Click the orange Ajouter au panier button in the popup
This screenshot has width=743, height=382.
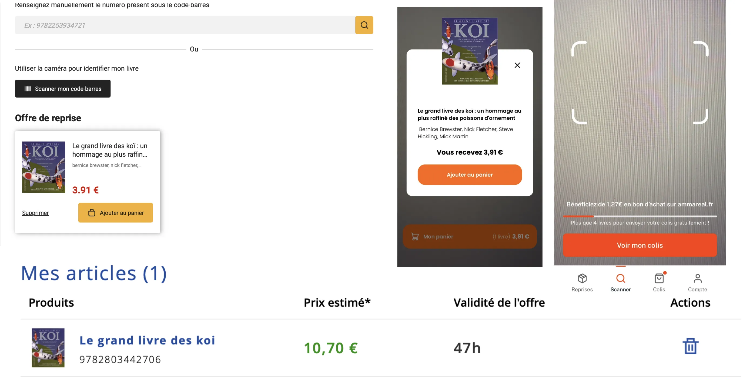click(469, 175)
